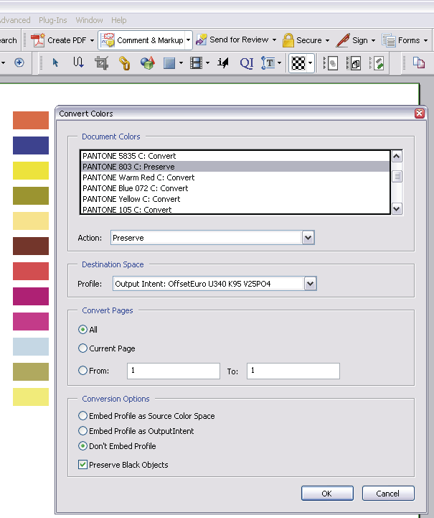Click OK to convert colors

point(327,494)
